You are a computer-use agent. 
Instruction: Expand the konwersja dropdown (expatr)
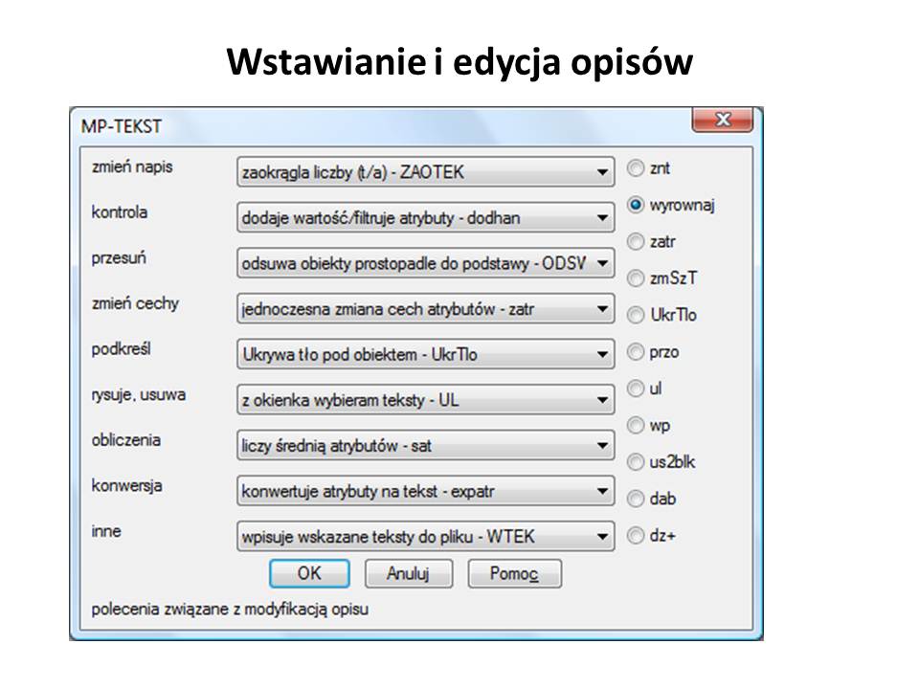pyautogui.click(x=425, y=491)
